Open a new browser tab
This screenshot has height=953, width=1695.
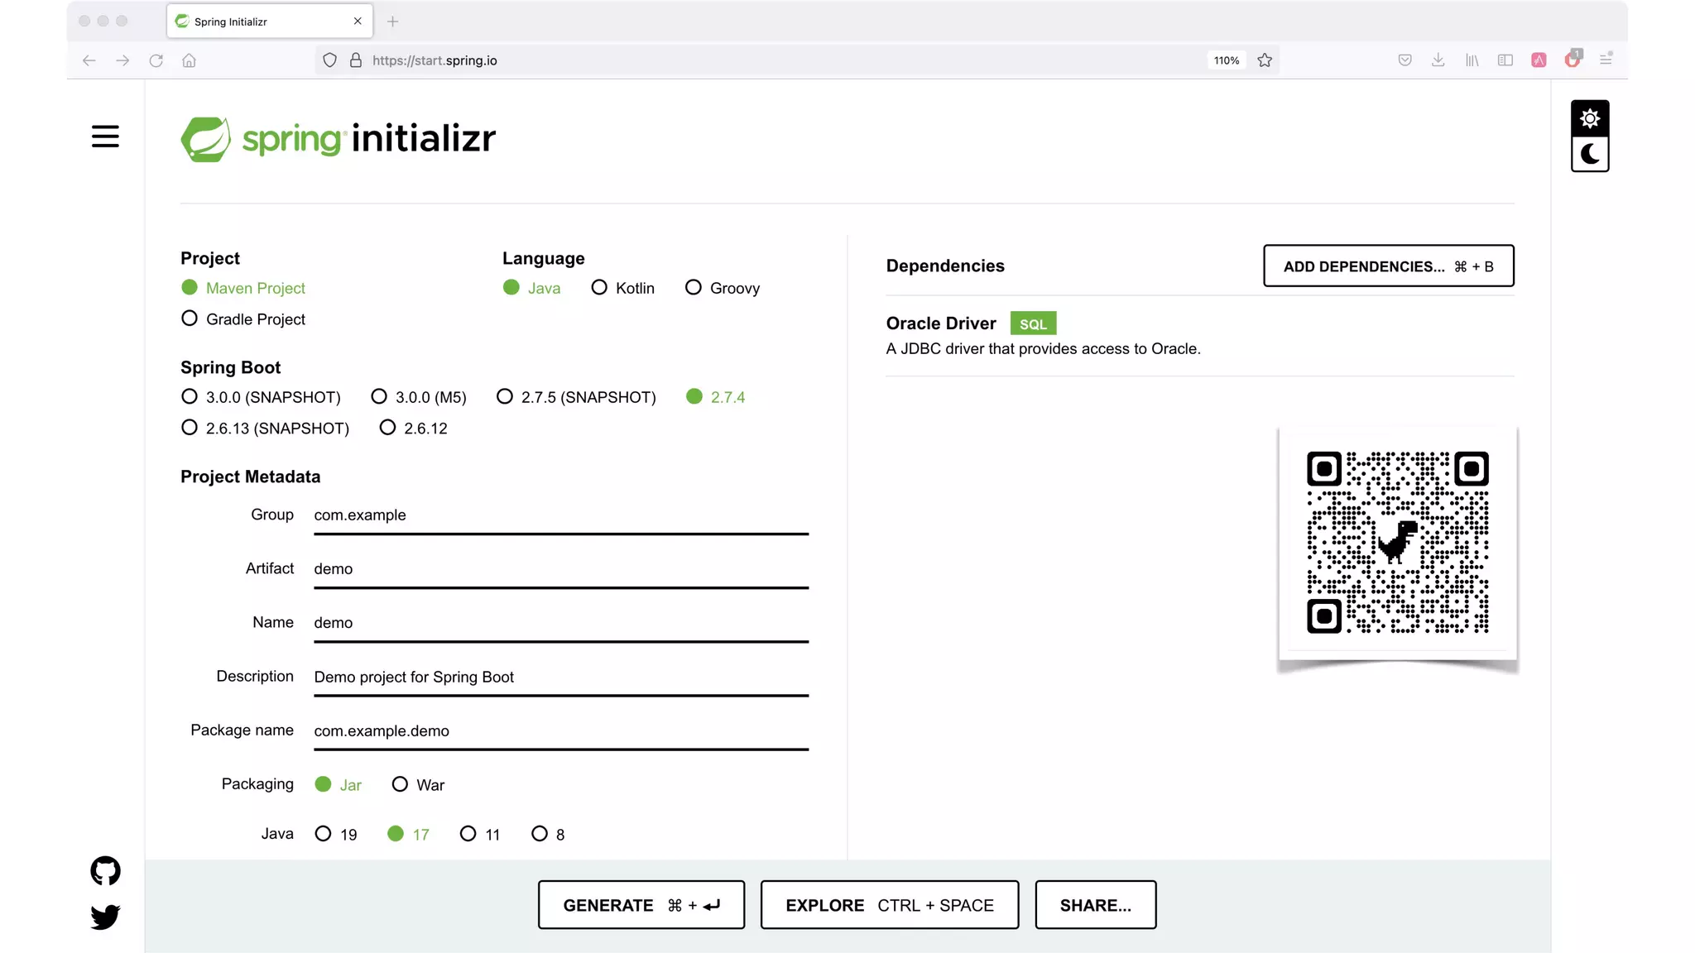pos(393,22)
